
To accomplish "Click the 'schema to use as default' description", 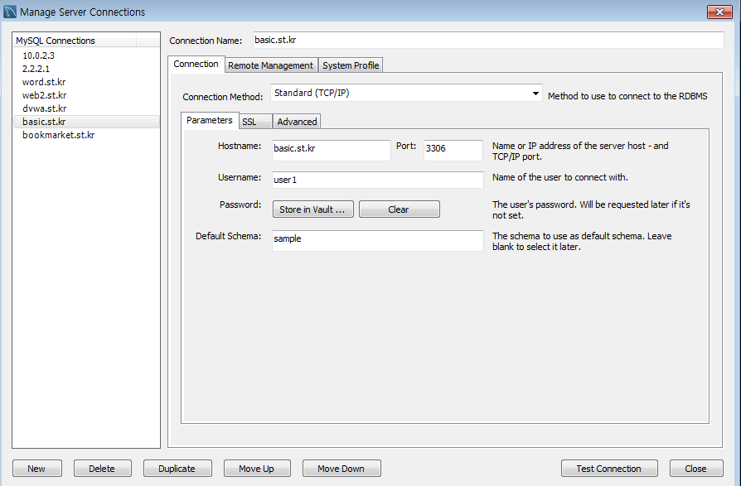I will tap(582, 242).
